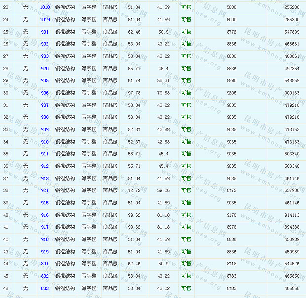Click 可售 status in row 30

click(186, 93)
